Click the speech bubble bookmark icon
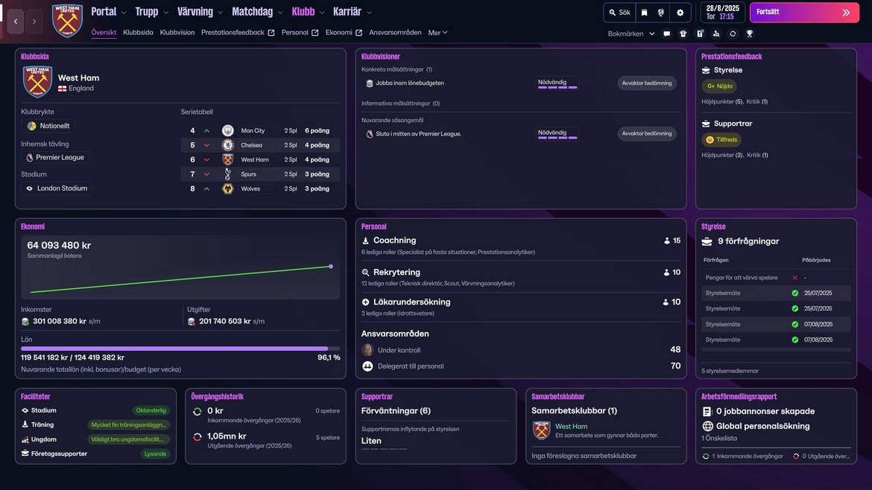Screen dimensions: 872x490 click(666, 34)
